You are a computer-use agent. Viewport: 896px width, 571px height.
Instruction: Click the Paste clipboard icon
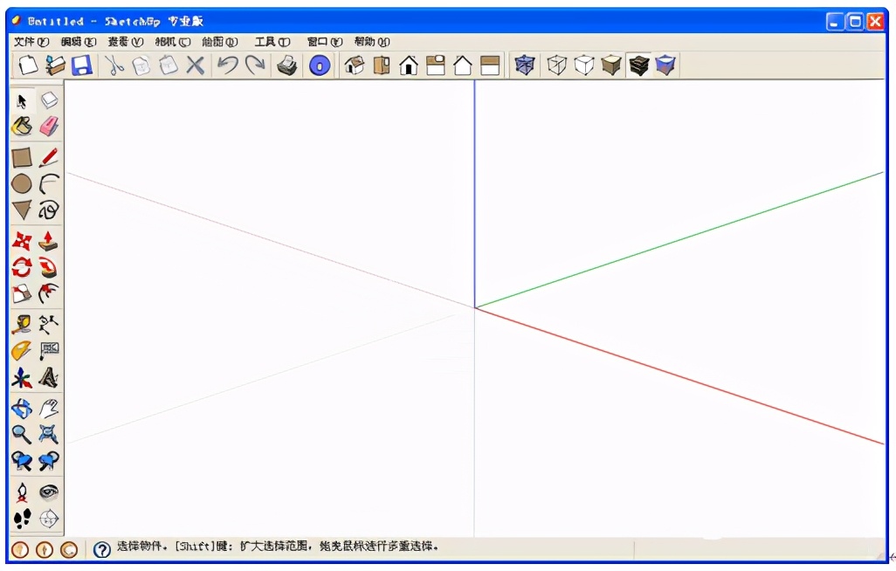point(168,65)
